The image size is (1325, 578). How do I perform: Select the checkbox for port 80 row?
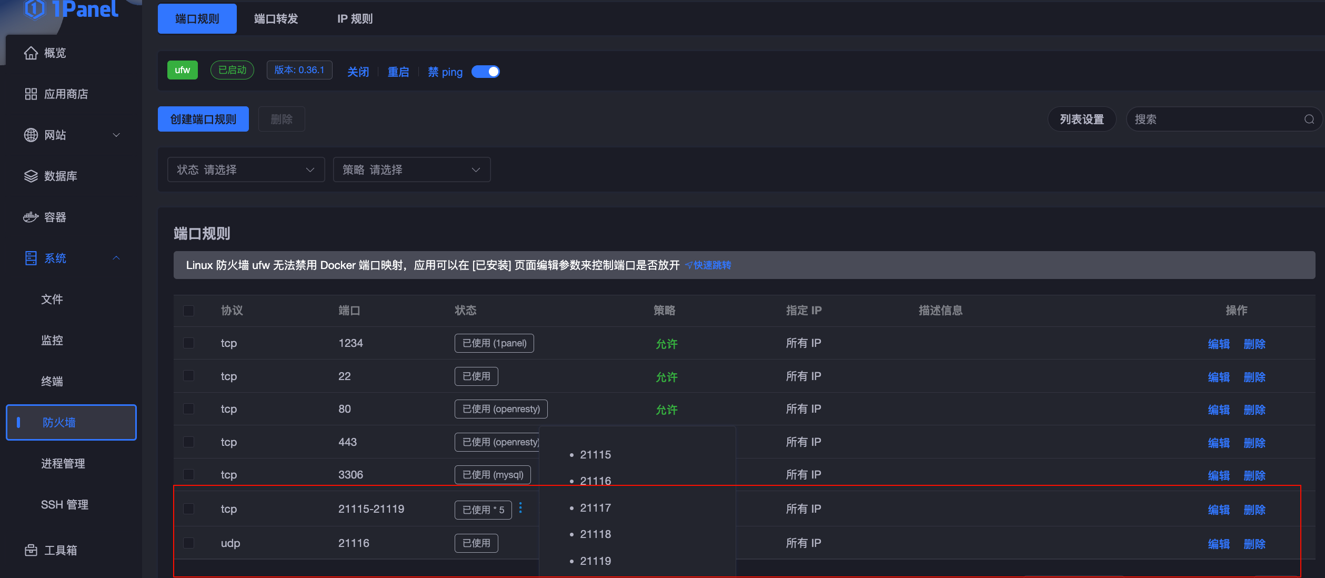(x=189, y=409)
